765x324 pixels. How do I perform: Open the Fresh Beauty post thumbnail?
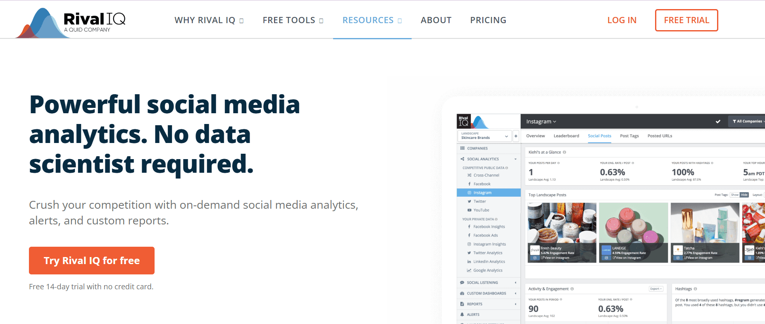562,233
